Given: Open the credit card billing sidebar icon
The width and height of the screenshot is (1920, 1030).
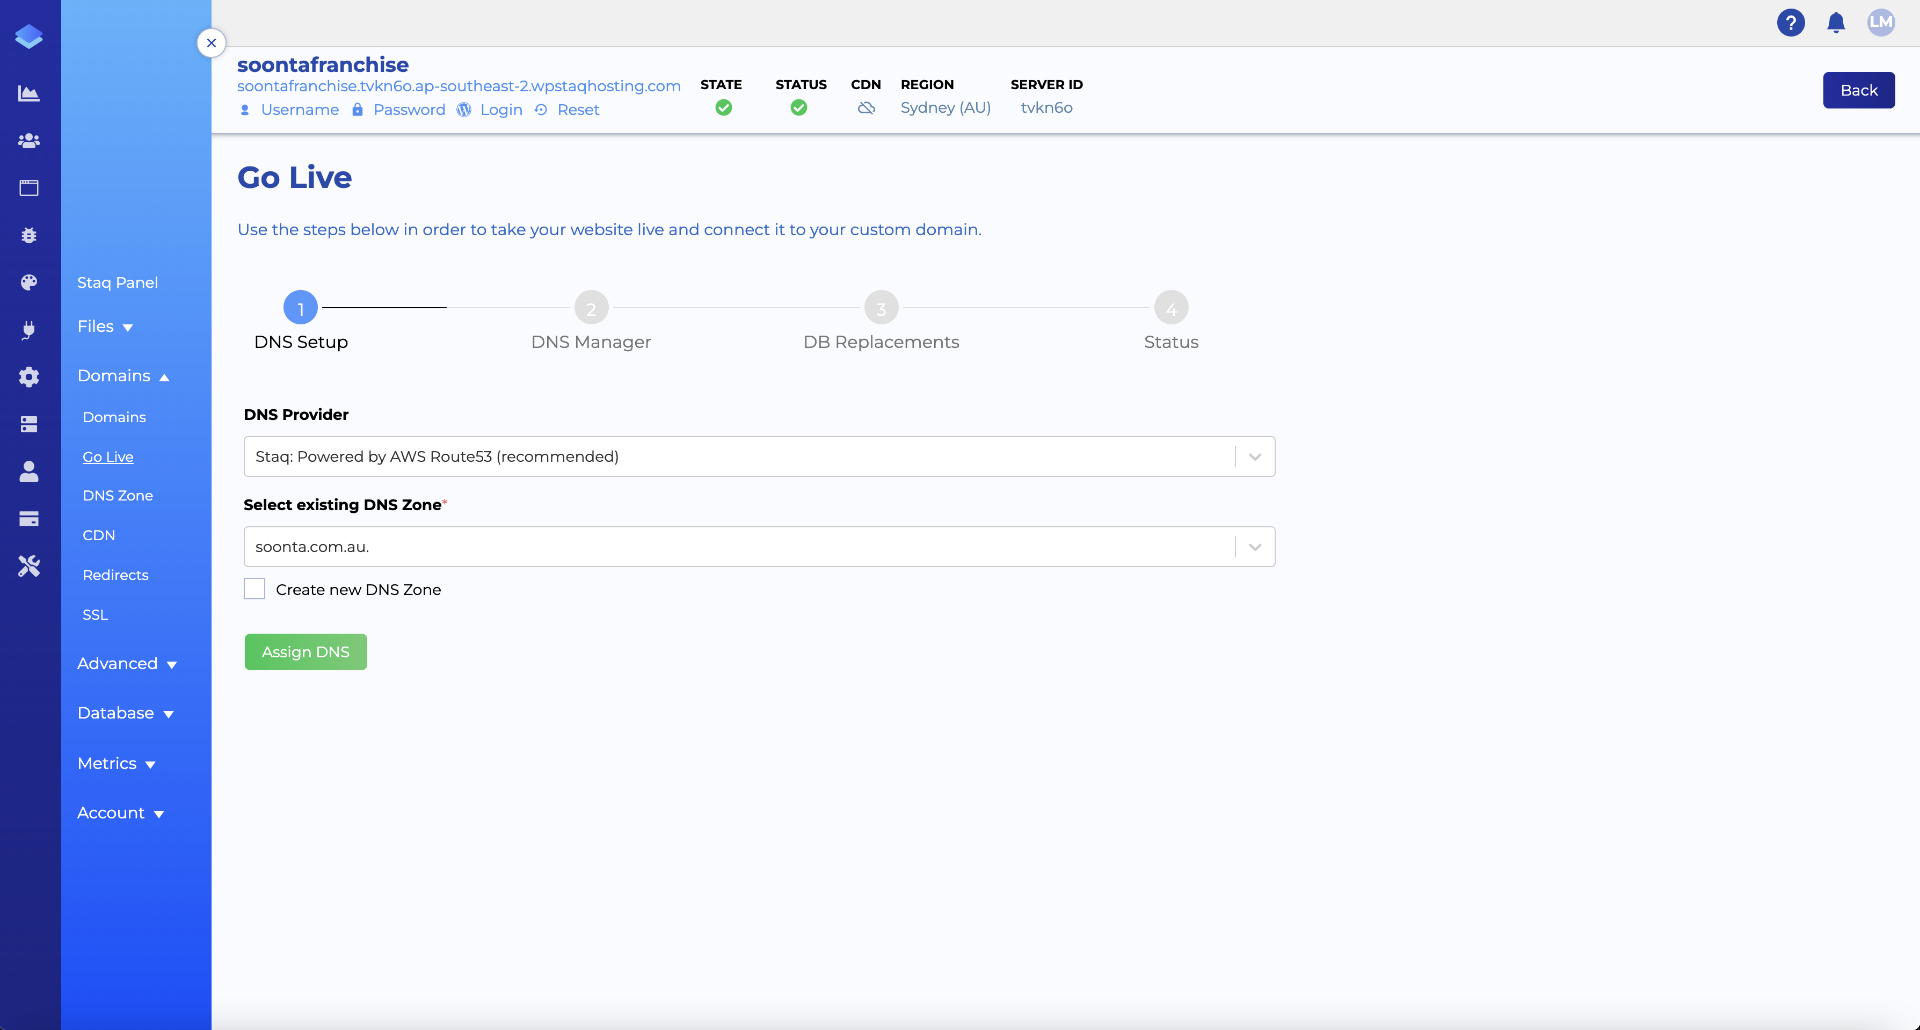Looking at the screenshot, I should [29, 519].
